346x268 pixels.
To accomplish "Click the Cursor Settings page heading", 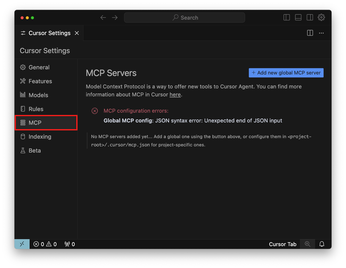I will 45,51.
